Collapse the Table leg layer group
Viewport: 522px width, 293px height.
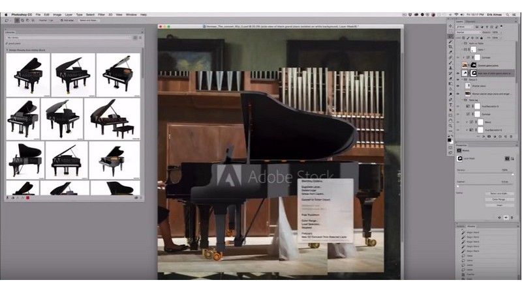[x=462, y=100]
